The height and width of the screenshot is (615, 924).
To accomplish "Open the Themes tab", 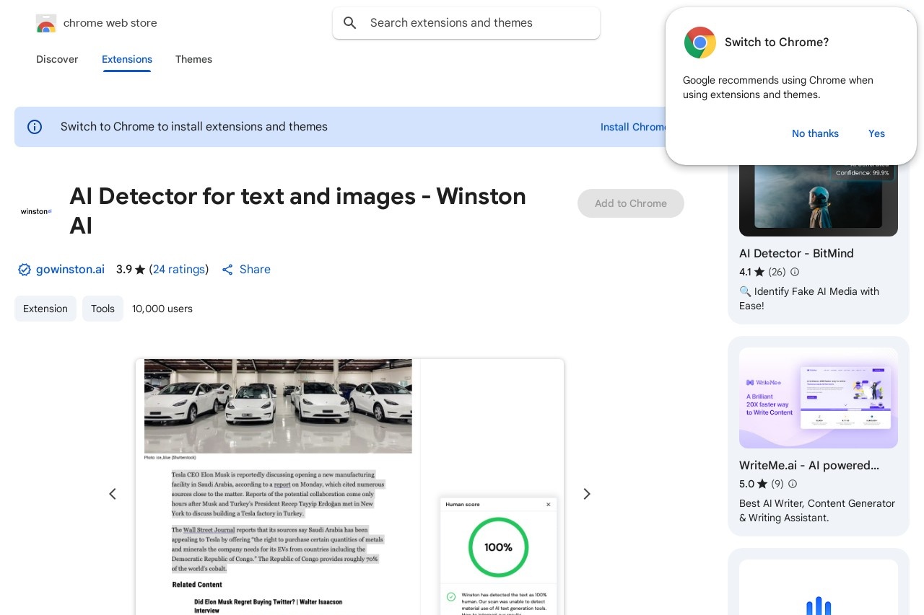I will [x=193, y=59].
